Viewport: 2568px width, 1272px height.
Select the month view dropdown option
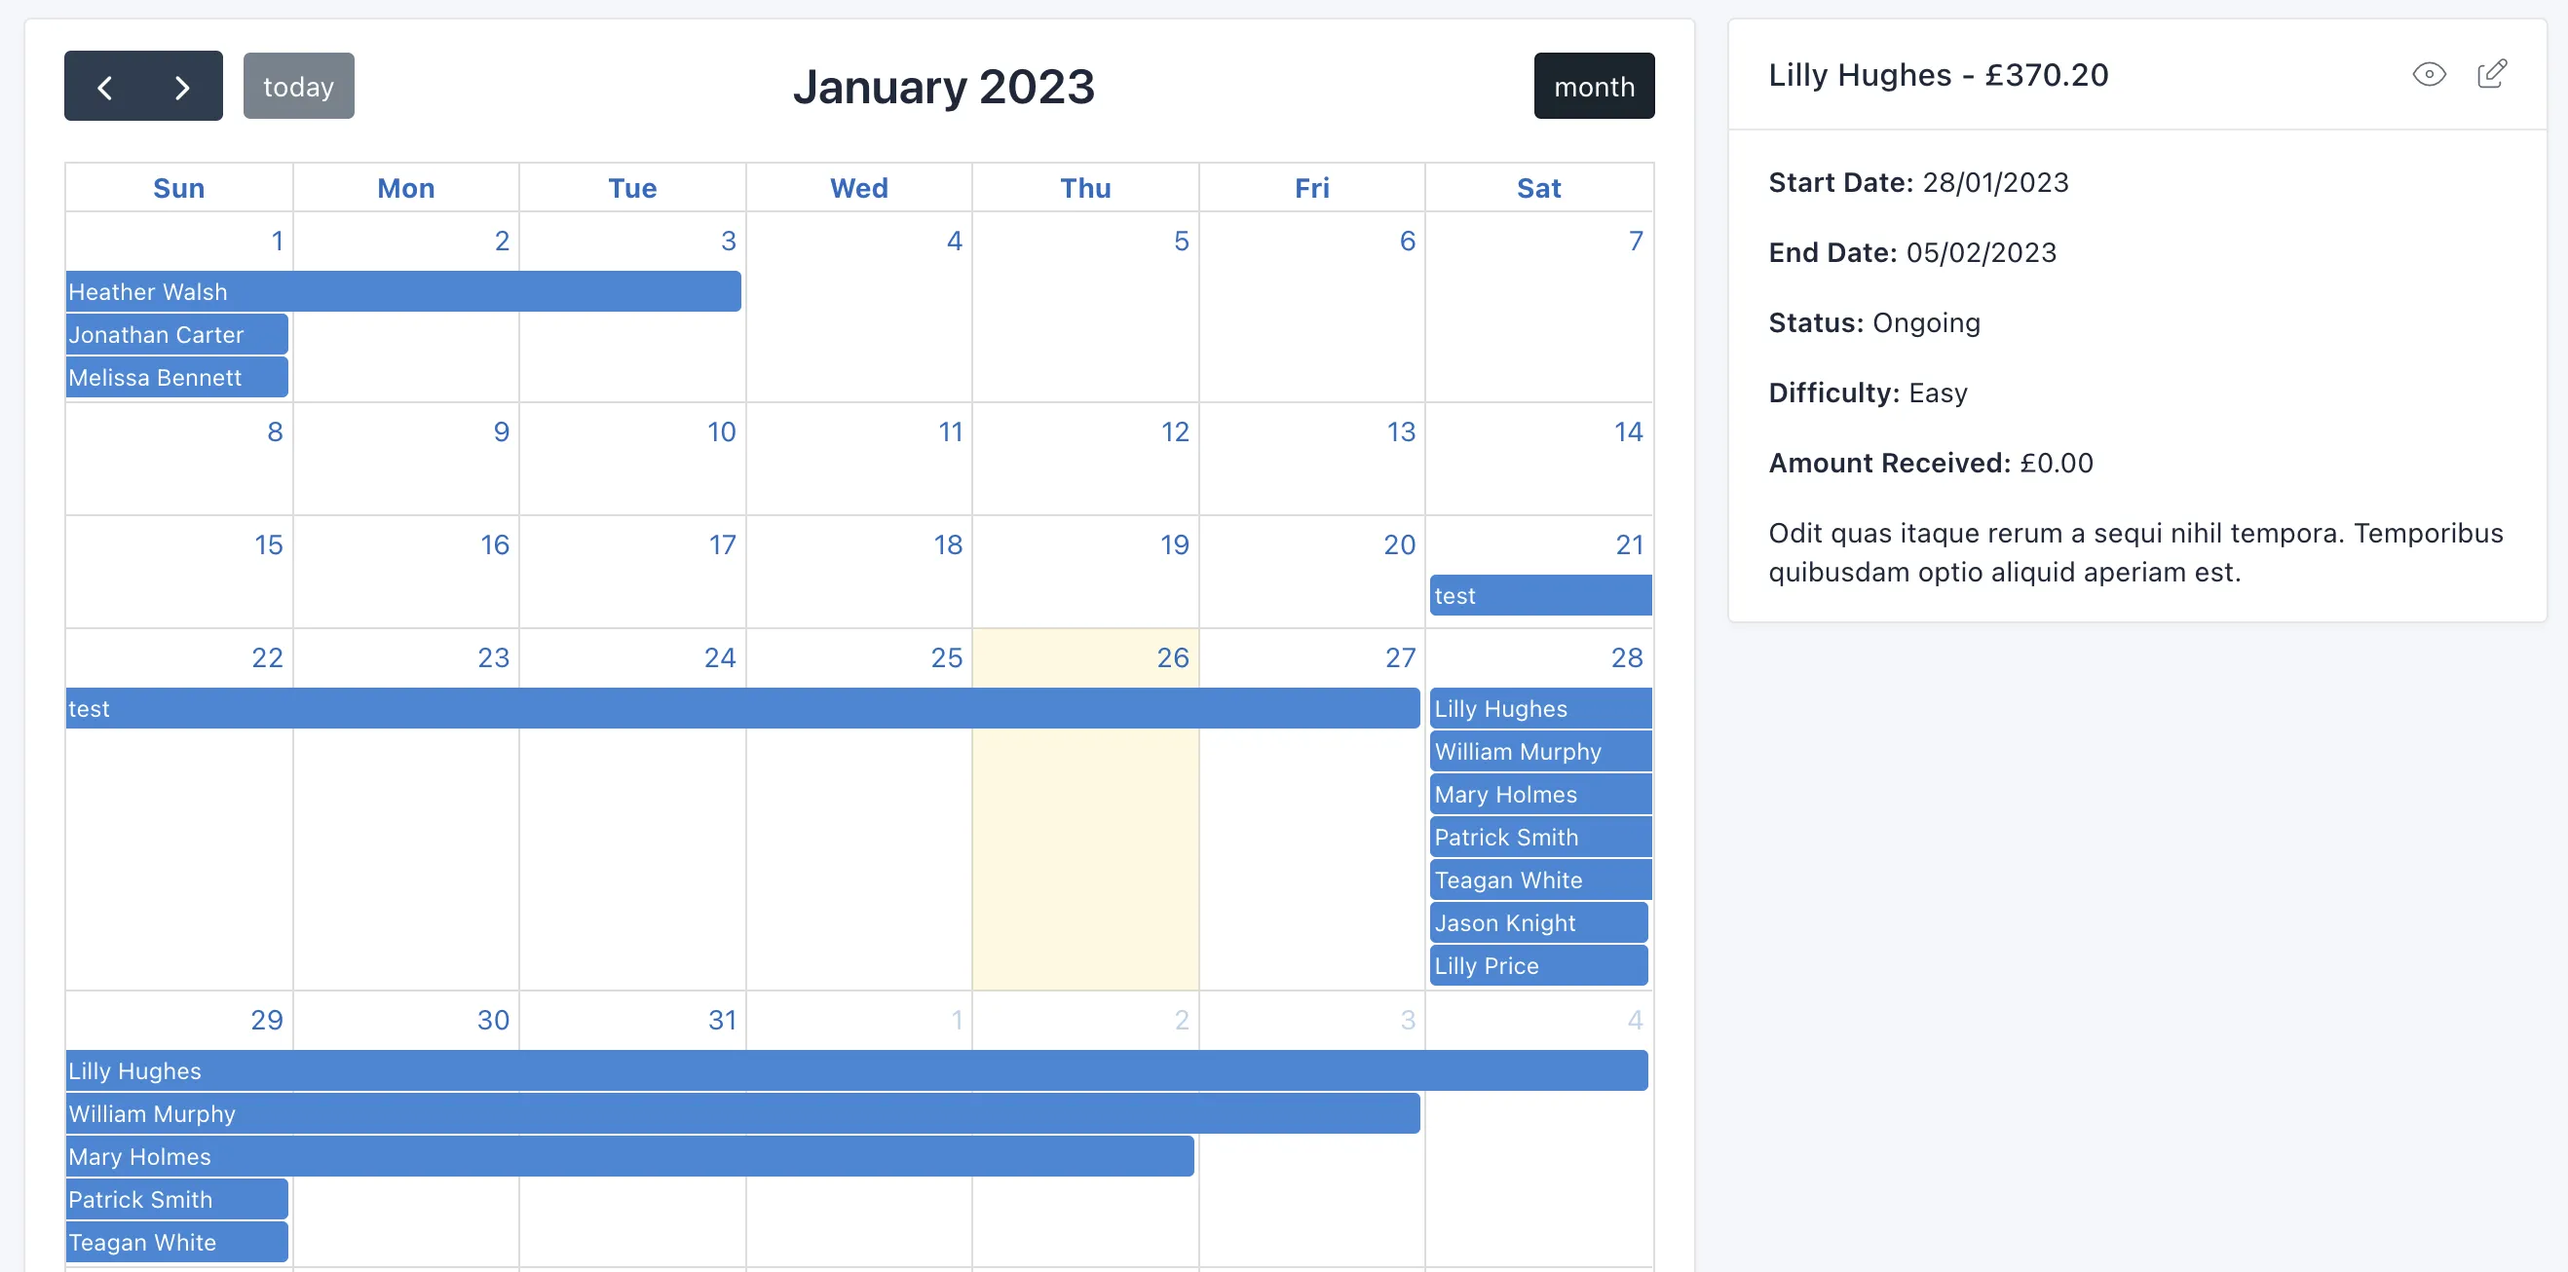pyautogui.click(x=1594, y=85)
